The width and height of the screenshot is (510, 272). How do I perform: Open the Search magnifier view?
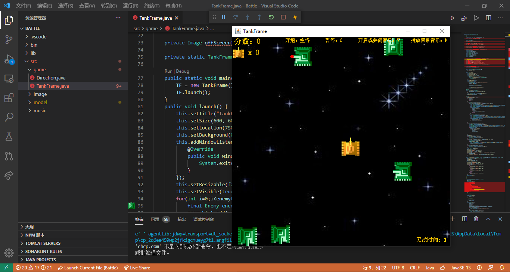coord(9,118)
